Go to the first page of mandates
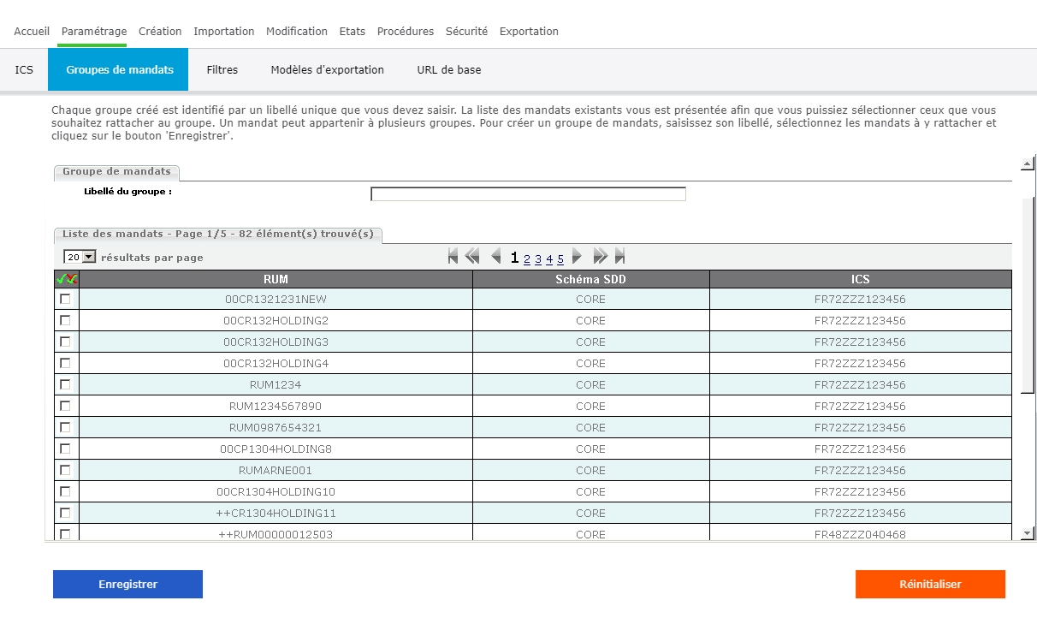Screen dimensions: 1037x624 tap(453, 256)
